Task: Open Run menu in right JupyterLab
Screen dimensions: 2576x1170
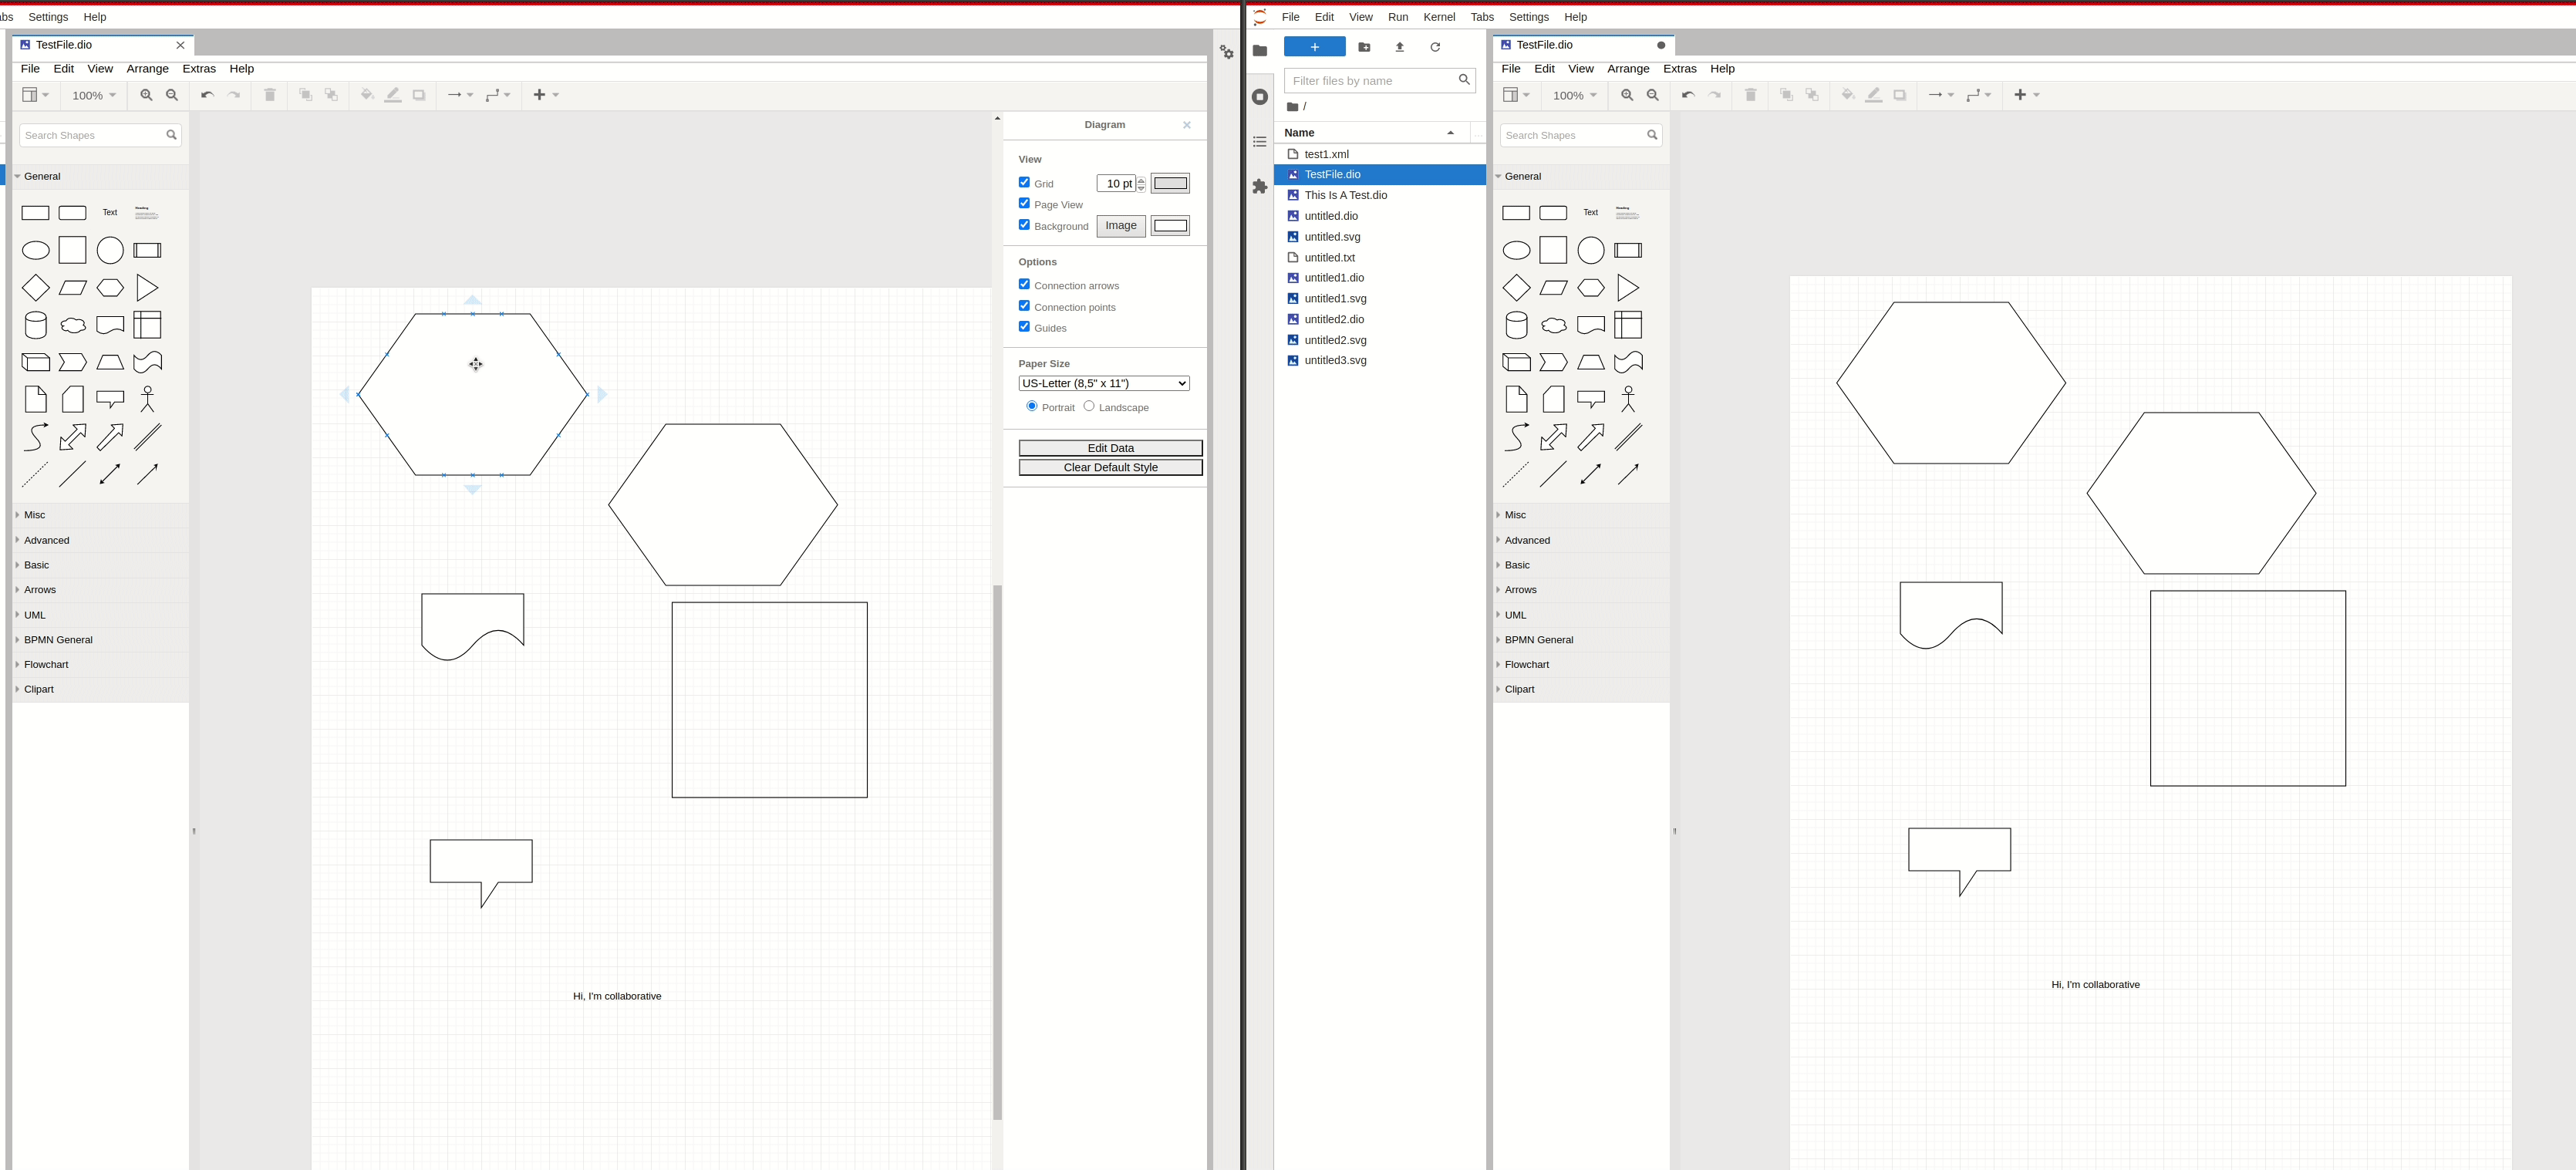Action: (x=1398, y=17)
